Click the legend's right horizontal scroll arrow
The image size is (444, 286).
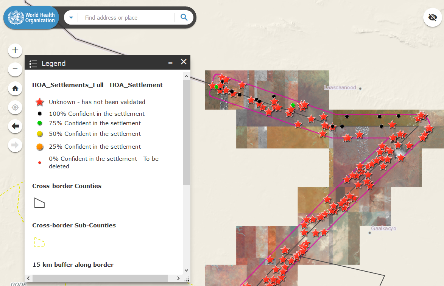(x=179, y=278)
